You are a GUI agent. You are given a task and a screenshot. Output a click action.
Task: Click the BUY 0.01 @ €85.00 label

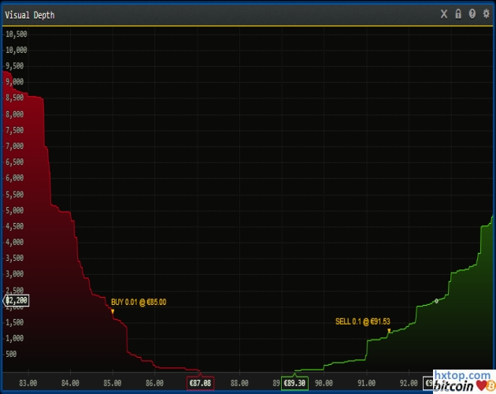(x=139, y=302)
